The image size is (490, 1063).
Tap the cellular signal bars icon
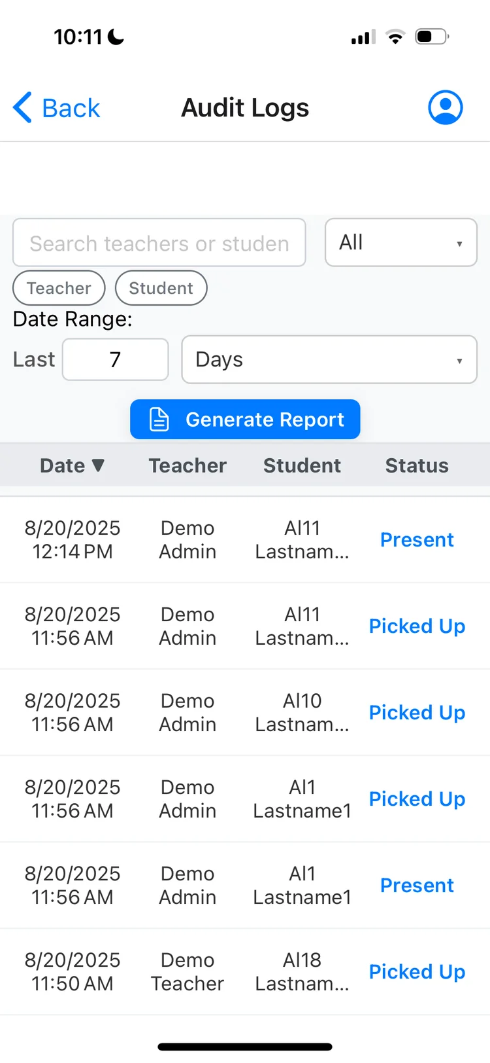coord(363,37)
